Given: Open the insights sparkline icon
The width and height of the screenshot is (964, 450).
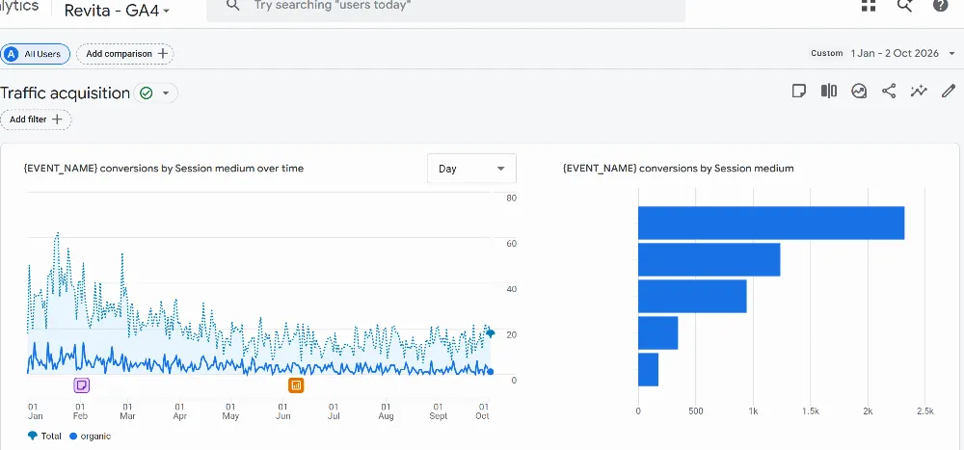Looking at the screenshot, I should pyautogui.click(x=919, y=92).
